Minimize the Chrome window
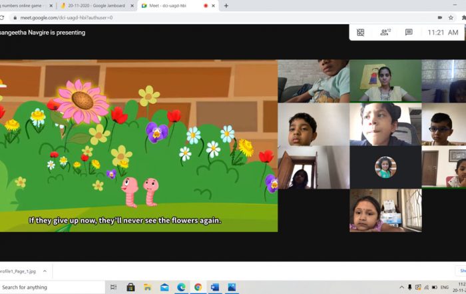This screenshot has width=466, height=294. (x=455, y=5)
